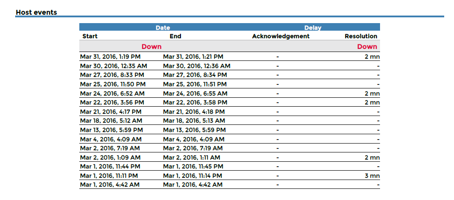Viewport: 454px width, 200px height.
Task: Click the Host events section heading
Action: click(x=36, y=12)
